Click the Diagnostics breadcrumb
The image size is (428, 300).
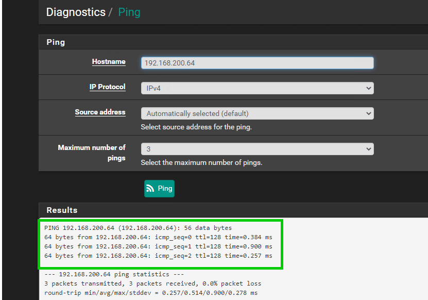pos(76,12)
